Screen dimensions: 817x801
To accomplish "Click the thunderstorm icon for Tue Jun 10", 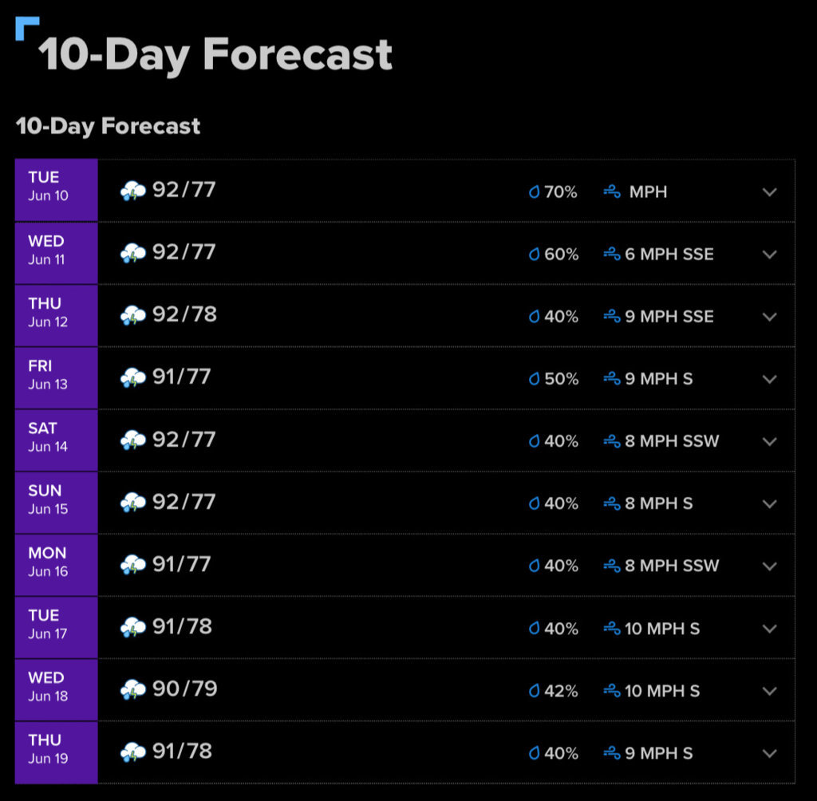I will tap(133, 191).
